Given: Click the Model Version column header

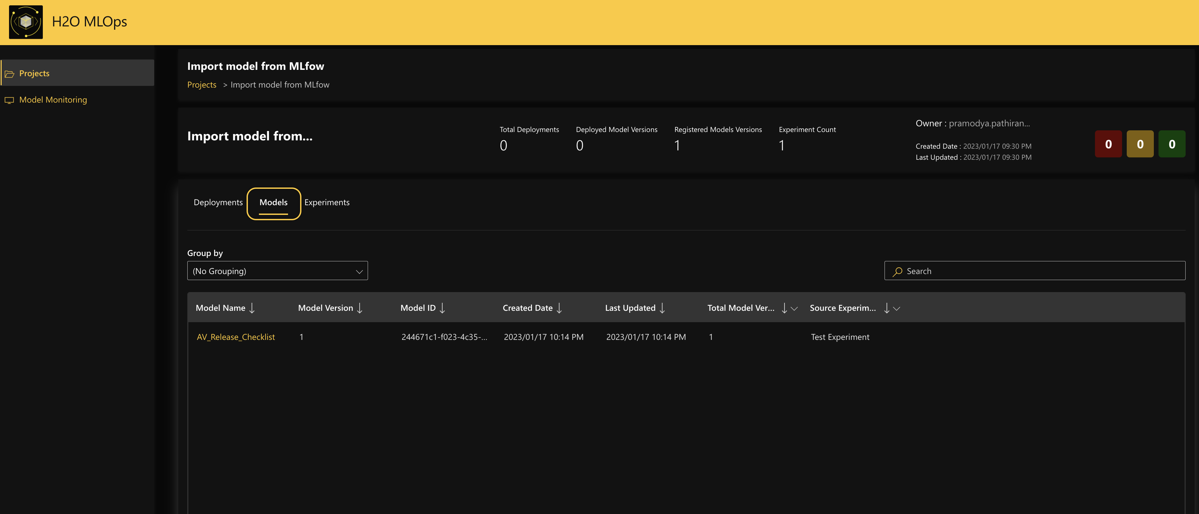Looking at the screenshot, I should tap(326, 308).
